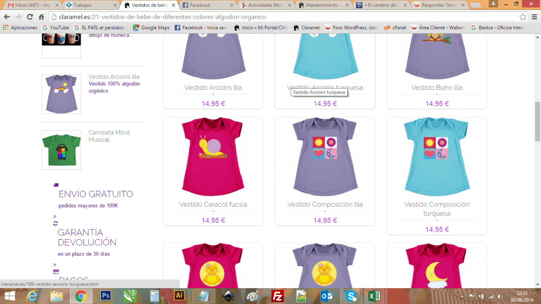Switch to the Trabajos tab

point(90,5)
